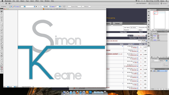
Task: Click Create New Layer icon in Layers panel
Action: click(164, 89)
